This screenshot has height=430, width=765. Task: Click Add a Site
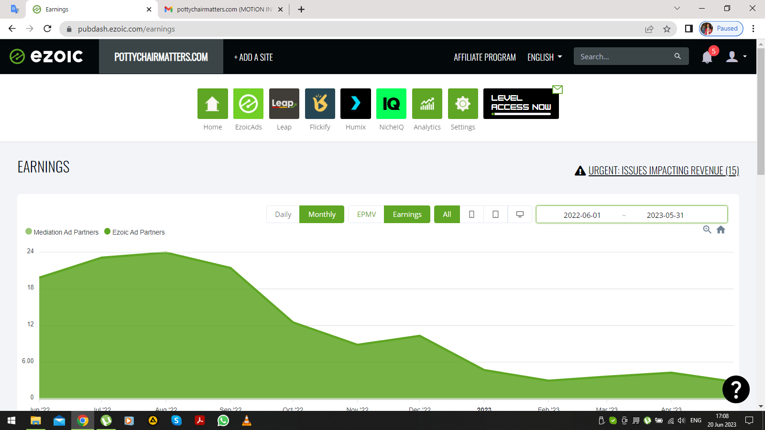[253, 57]
